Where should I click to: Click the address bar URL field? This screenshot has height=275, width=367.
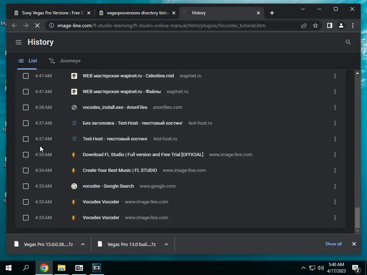tap(161, 25)
